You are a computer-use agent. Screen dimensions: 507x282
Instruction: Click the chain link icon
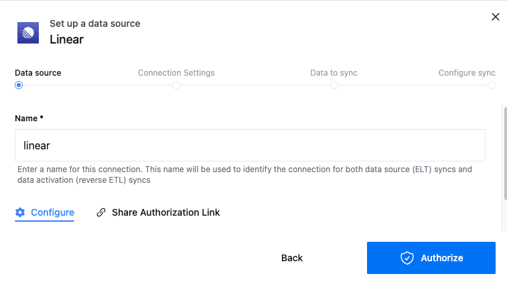101,212
